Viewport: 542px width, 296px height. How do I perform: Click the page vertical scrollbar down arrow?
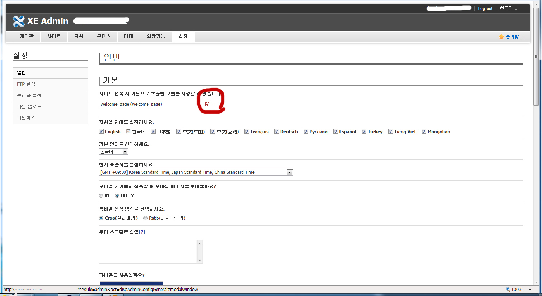click(536, 282)
